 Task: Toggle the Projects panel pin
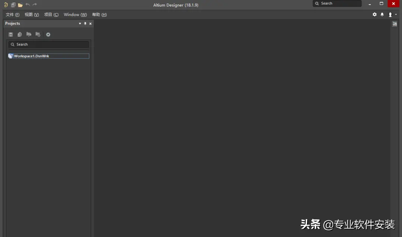[85, 23]
